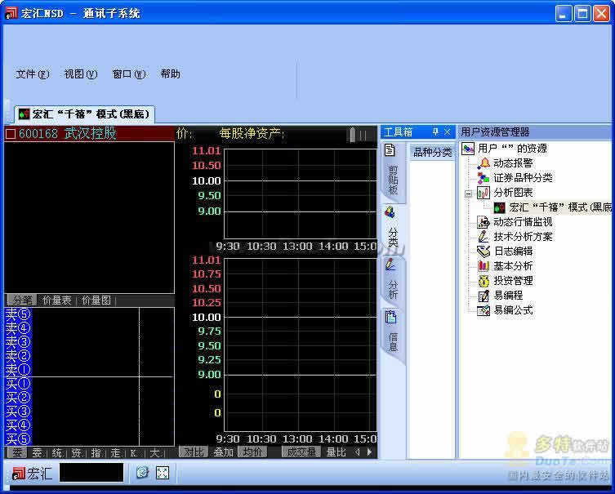Click the 用户资源管理器 panel header
The width and height of the screenshot is (615, 494).
pos(536,131)
